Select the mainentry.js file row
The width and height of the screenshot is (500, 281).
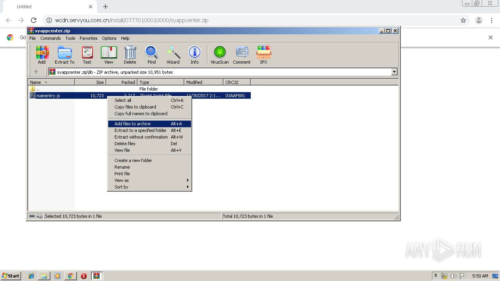(140, 96)
